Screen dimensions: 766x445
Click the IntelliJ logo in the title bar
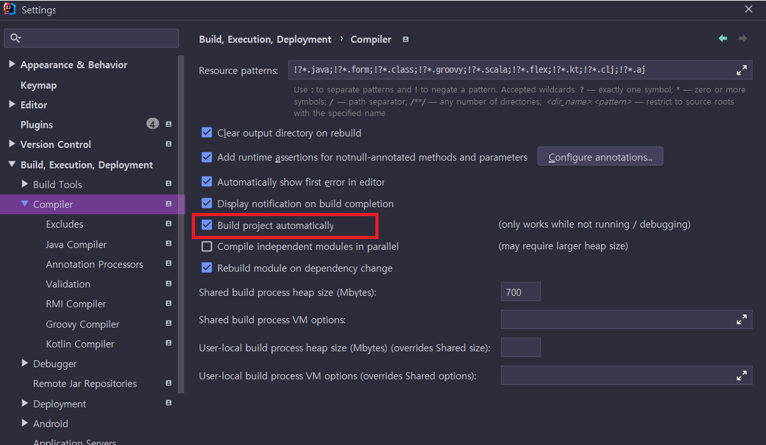click(8, 10)
